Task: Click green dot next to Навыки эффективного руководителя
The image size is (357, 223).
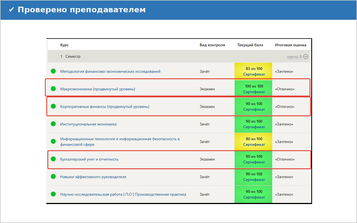Action: coord(53,177)
